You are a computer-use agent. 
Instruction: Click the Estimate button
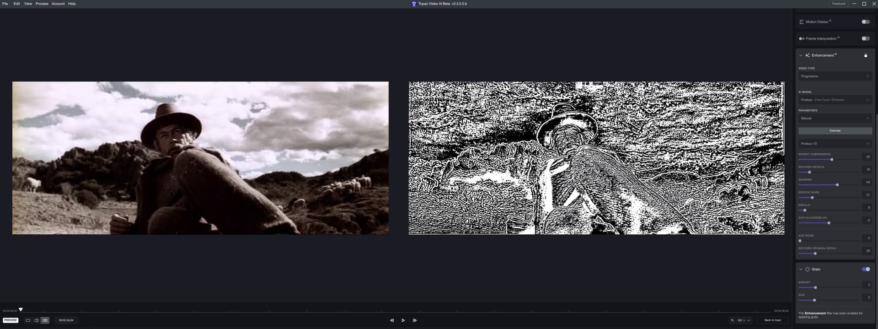pyautogui.click(x=835, y=130)
